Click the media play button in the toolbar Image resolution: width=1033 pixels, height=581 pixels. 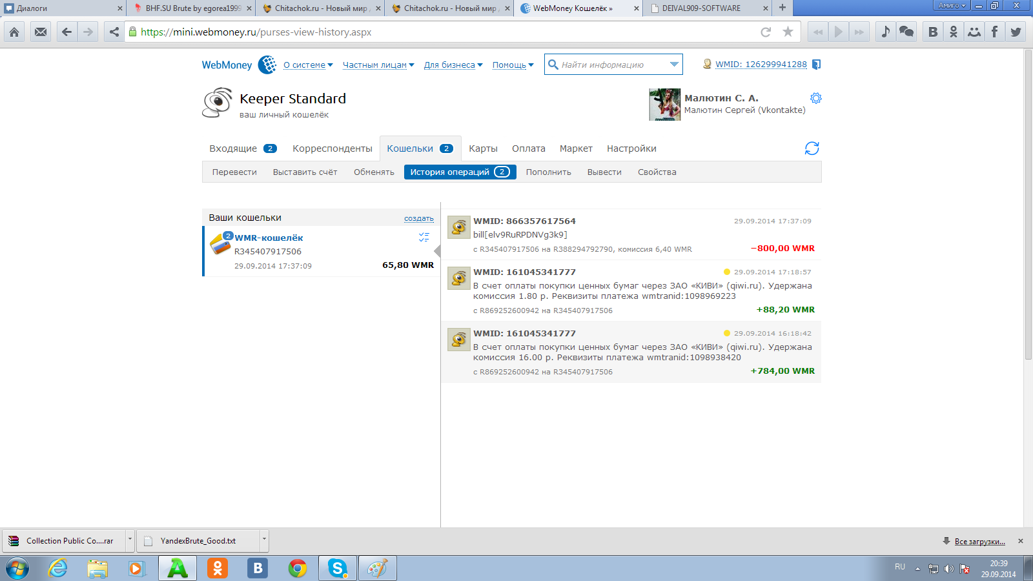pyautogui.click(x=838, y=32)
